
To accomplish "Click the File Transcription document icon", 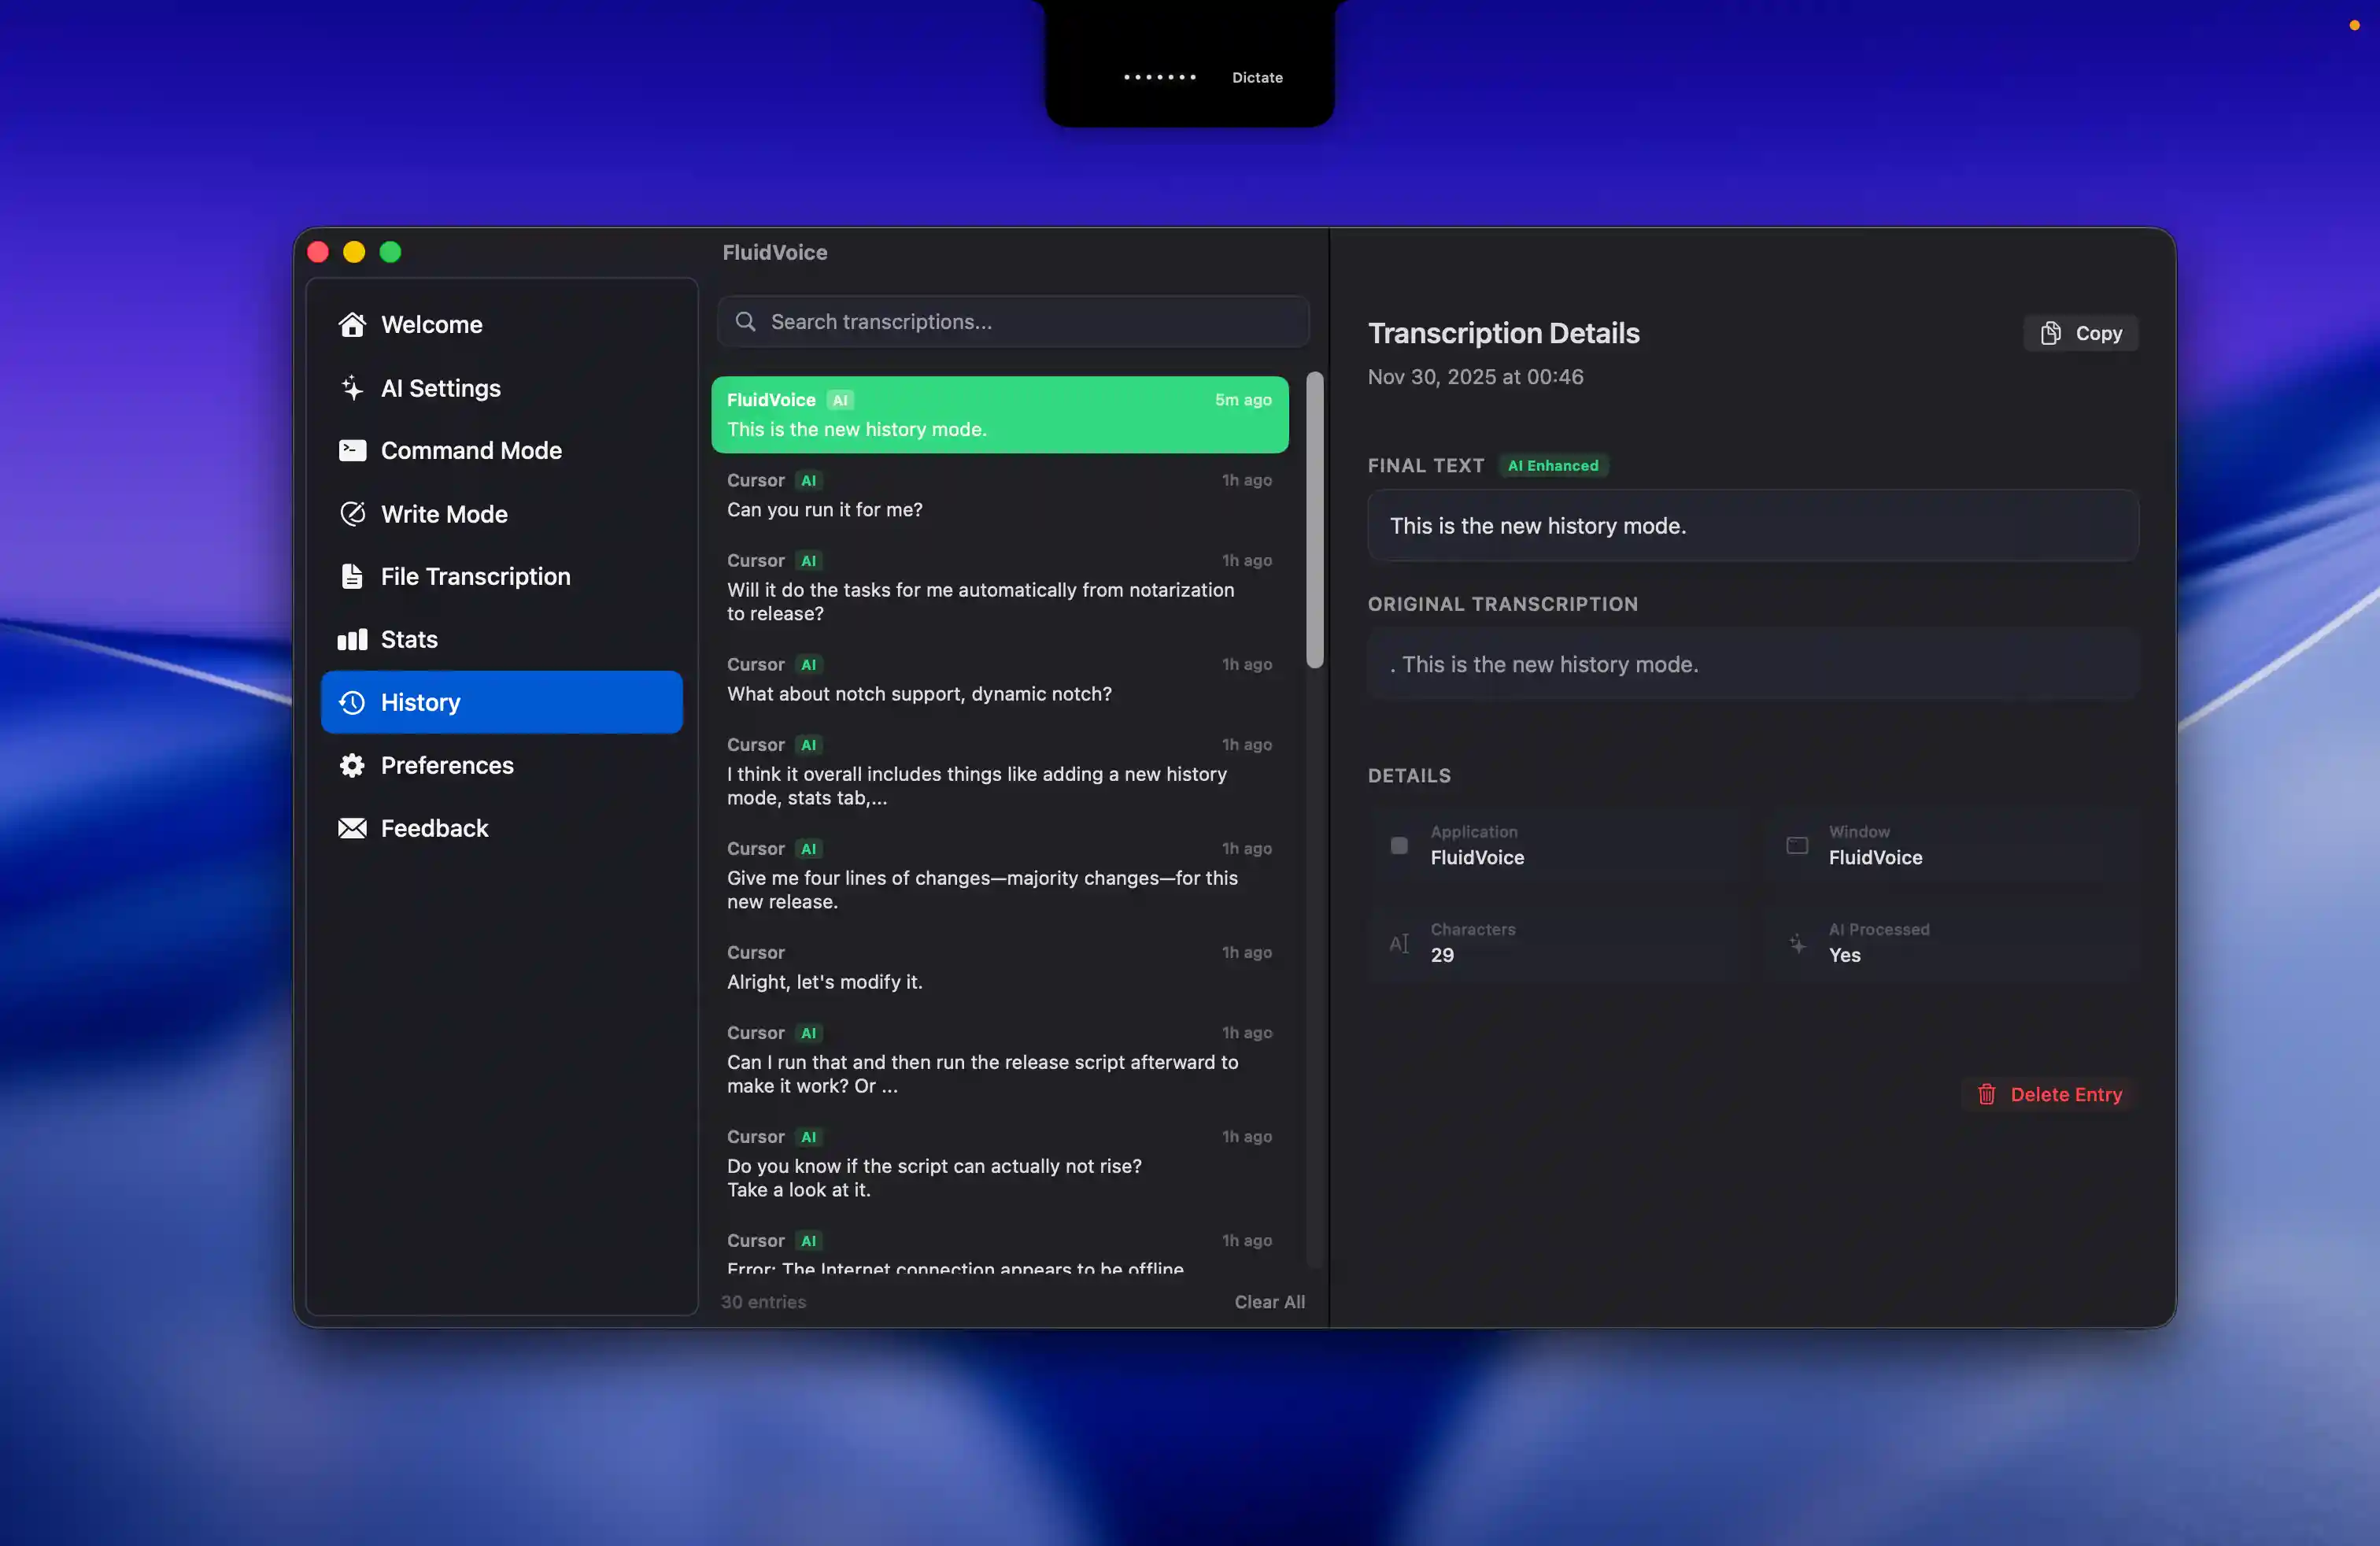I will tap(352, 576).
